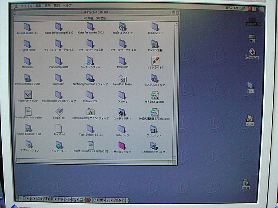Open the Adobe Photoshop 6.0 folder
The image size is (278, 208).
(59, 26)
